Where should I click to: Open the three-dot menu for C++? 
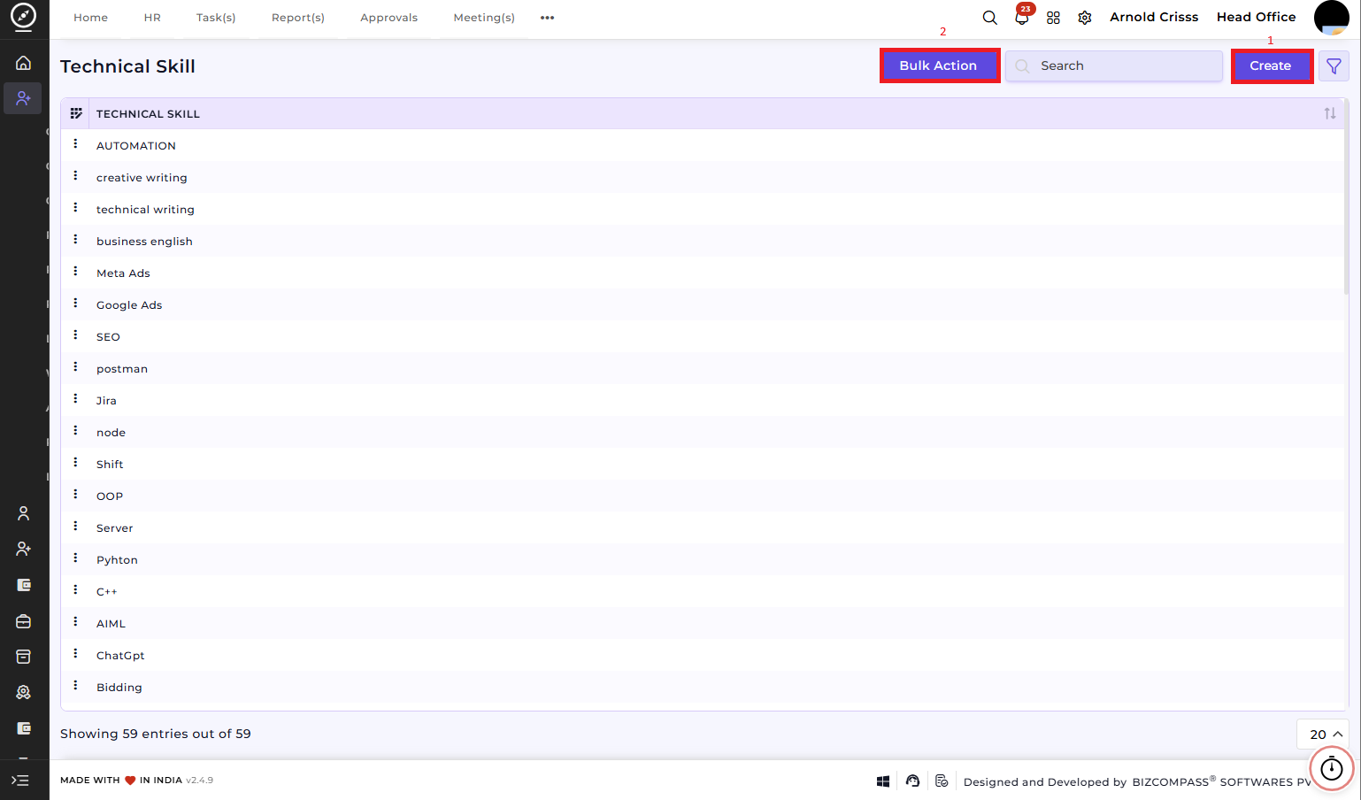coord(75,589)
